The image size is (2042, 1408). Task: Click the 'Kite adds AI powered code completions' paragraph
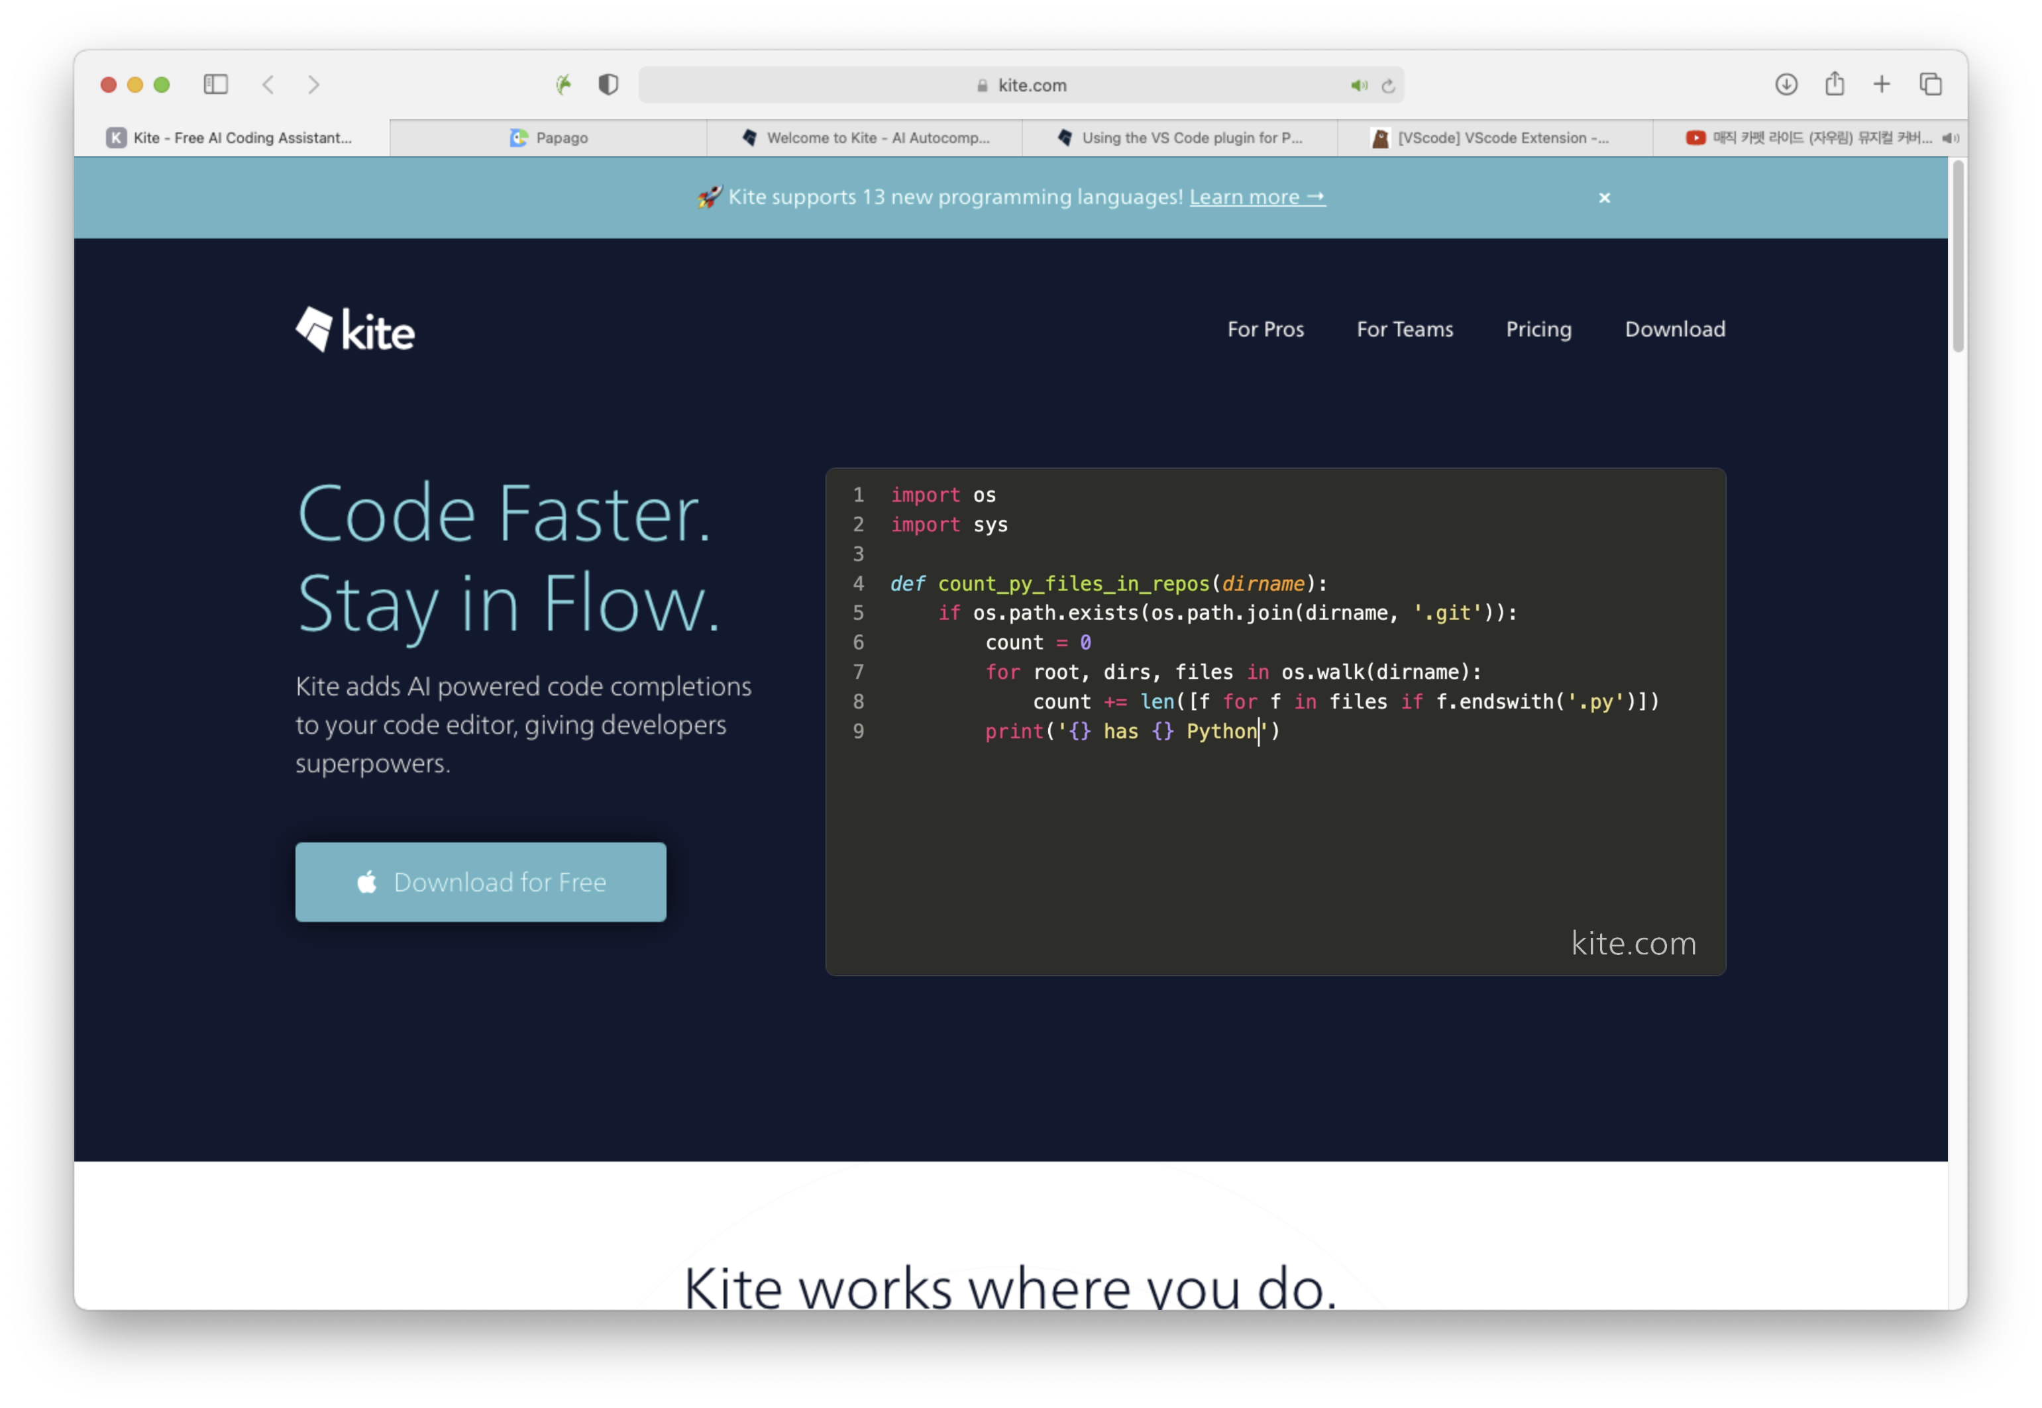click(523, 725)
